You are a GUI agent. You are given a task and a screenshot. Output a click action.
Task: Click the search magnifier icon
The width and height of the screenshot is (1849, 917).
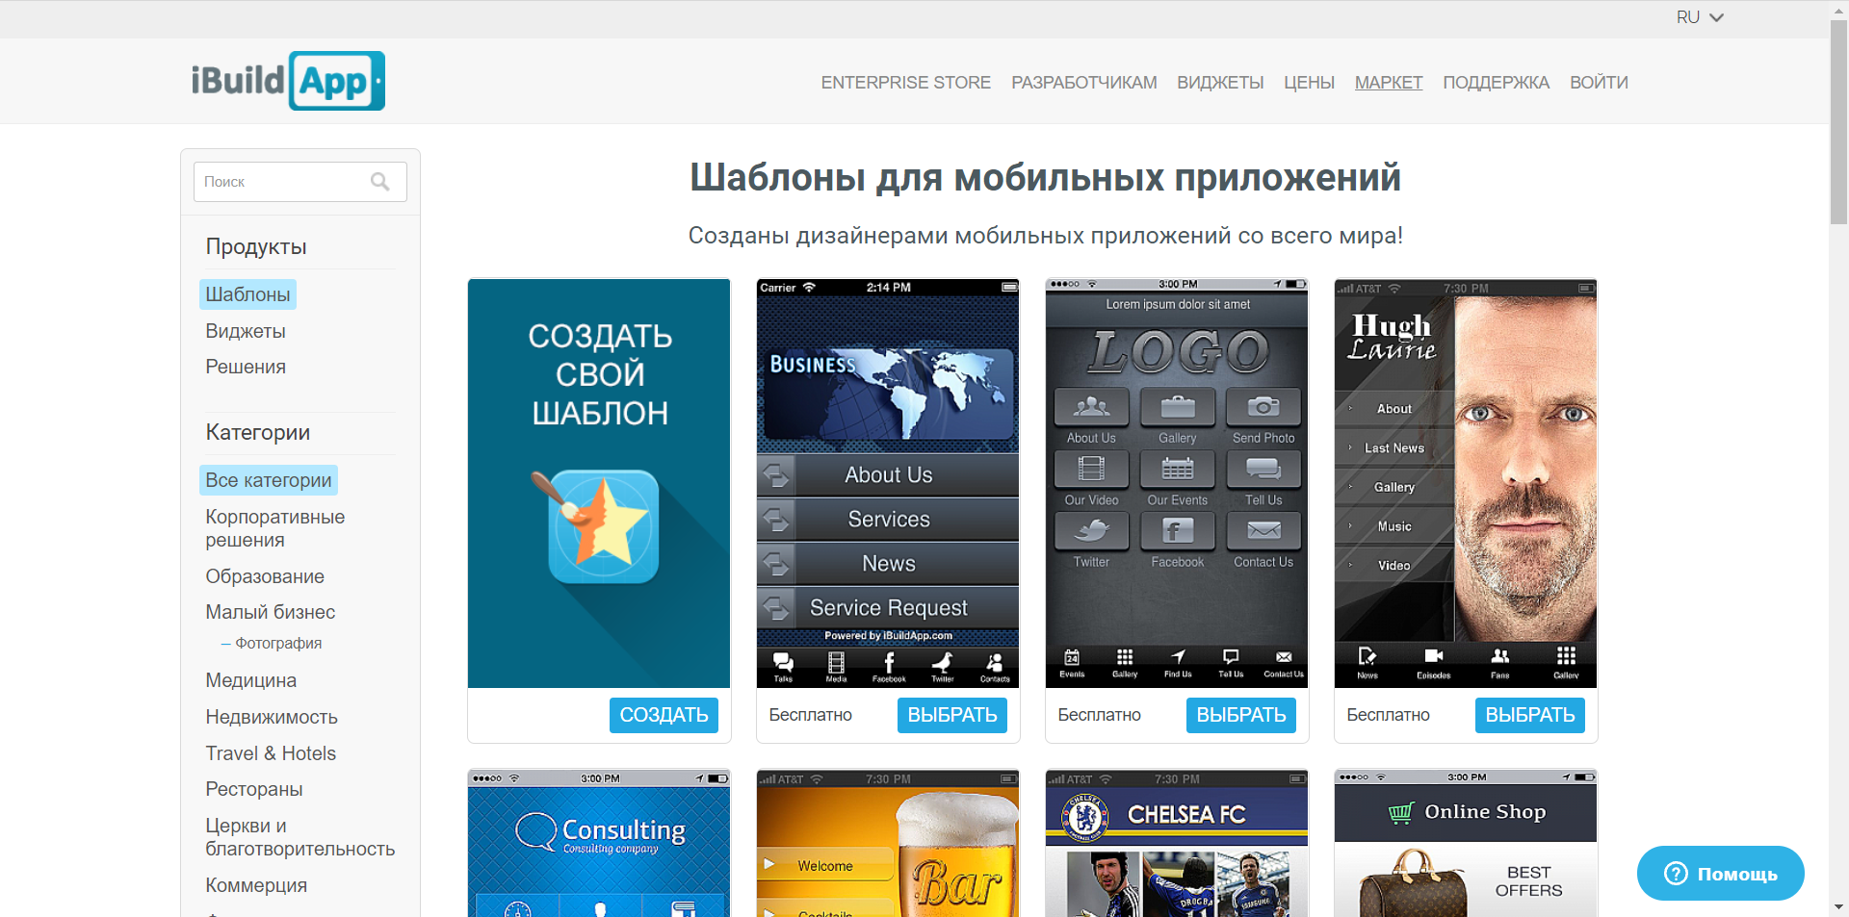coord(380,182)
